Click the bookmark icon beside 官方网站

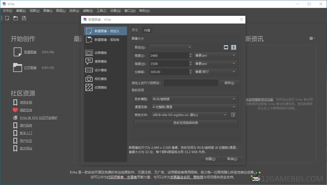coord(15,148)
